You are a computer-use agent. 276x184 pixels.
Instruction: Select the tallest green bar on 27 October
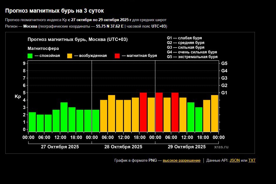tap(64, 117)
